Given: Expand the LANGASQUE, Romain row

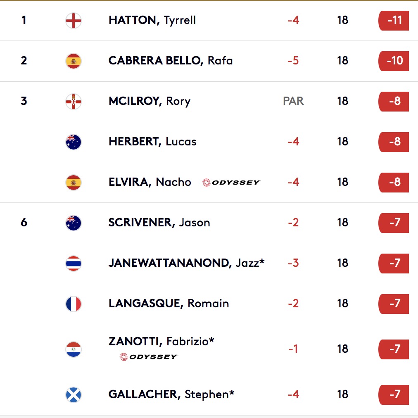Looking at the screenshot, I should pos(209,304).
